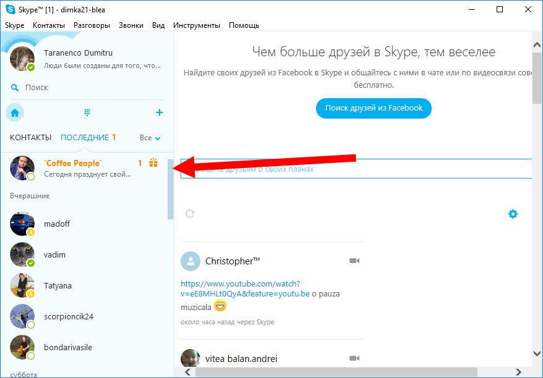Click feed vertical scrollbar down arrow
543x378 pixels.
pos(537,353)
